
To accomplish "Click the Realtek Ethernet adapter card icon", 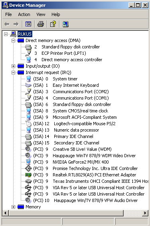I will [28, 175].
